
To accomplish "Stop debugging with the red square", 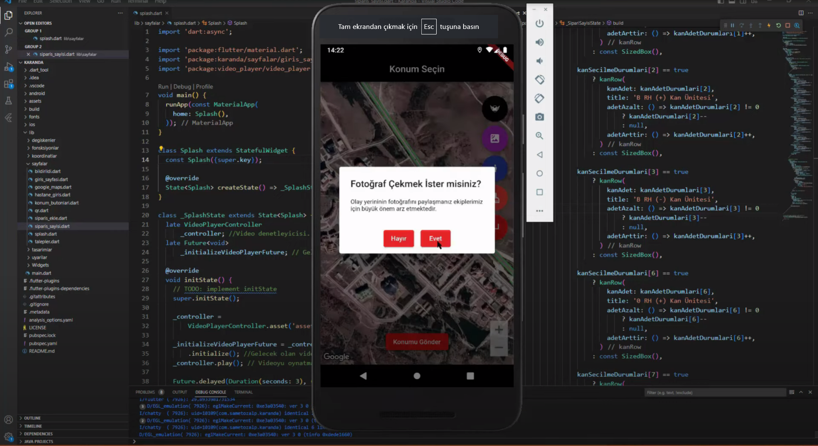I will (x=788, y=26).
